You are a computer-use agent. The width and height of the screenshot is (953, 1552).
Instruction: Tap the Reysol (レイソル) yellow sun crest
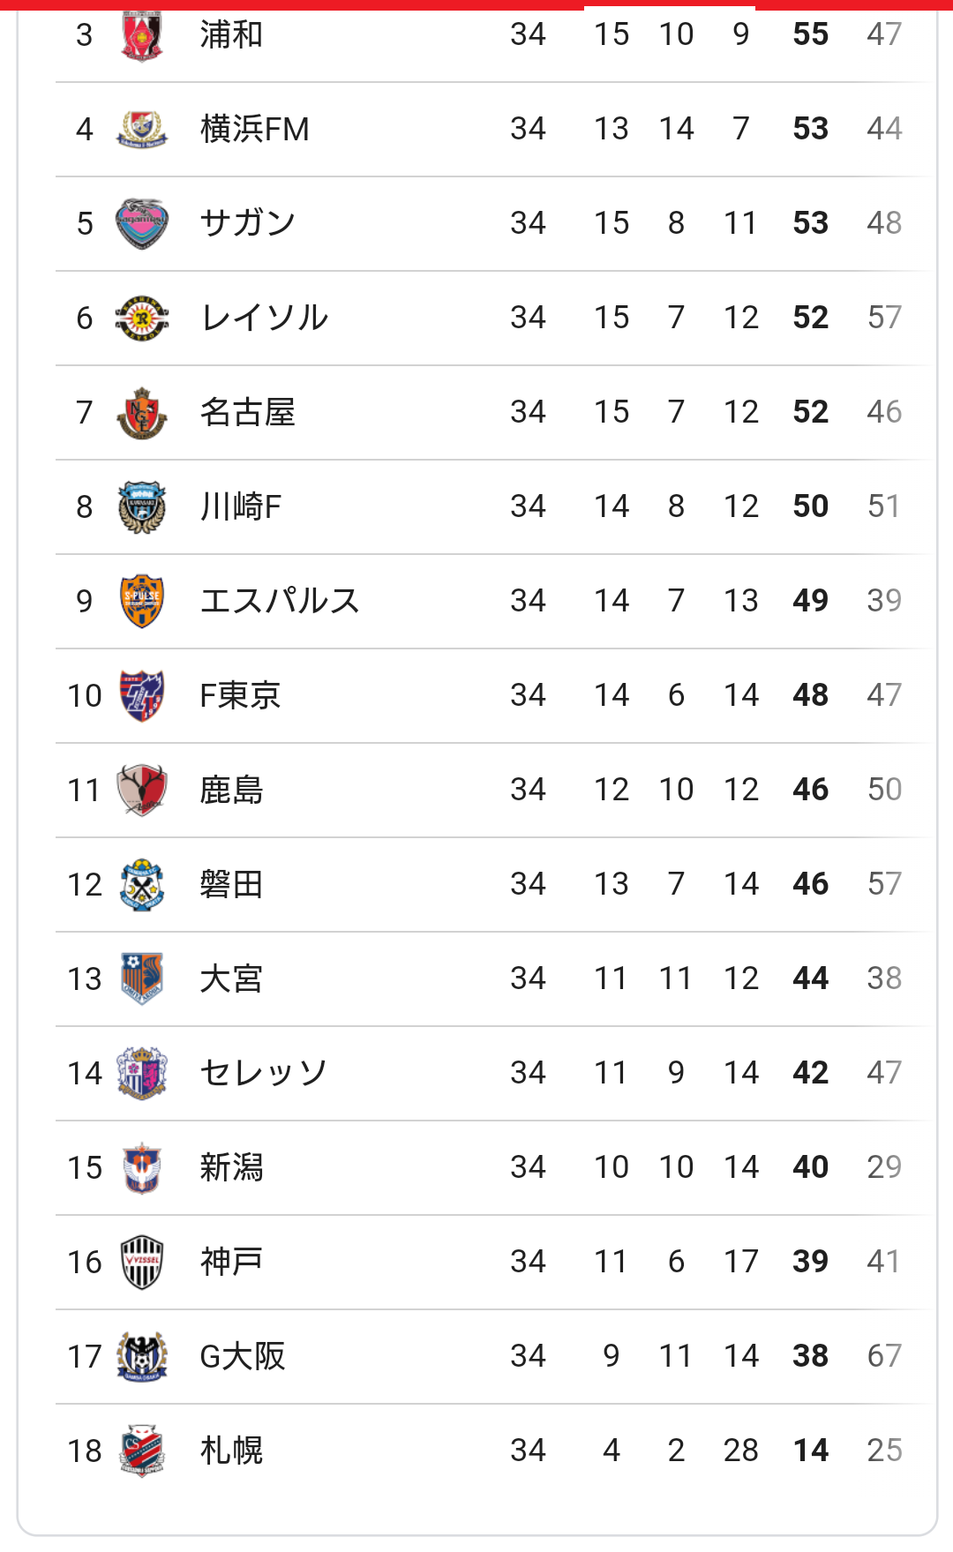(x=142, y=318)
